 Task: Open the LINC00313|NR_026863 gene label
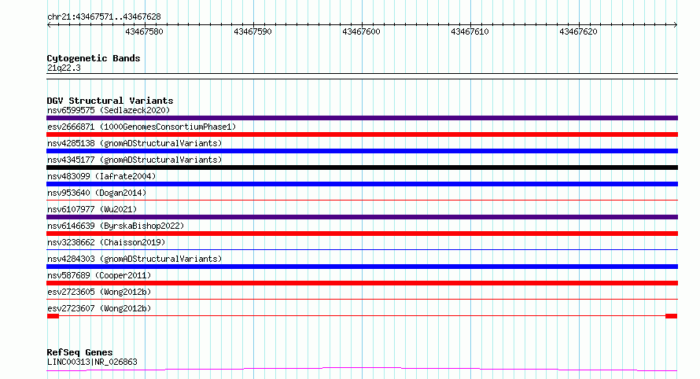(92, 362)
